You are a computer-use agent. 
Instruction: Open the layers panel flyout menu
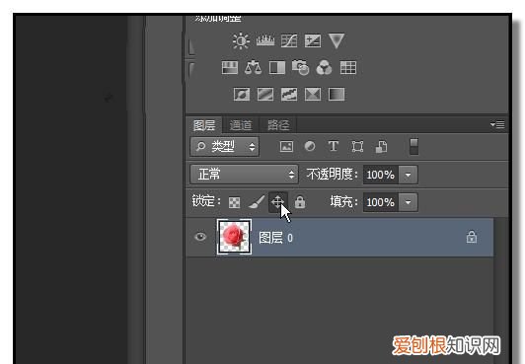coord(497,125)
